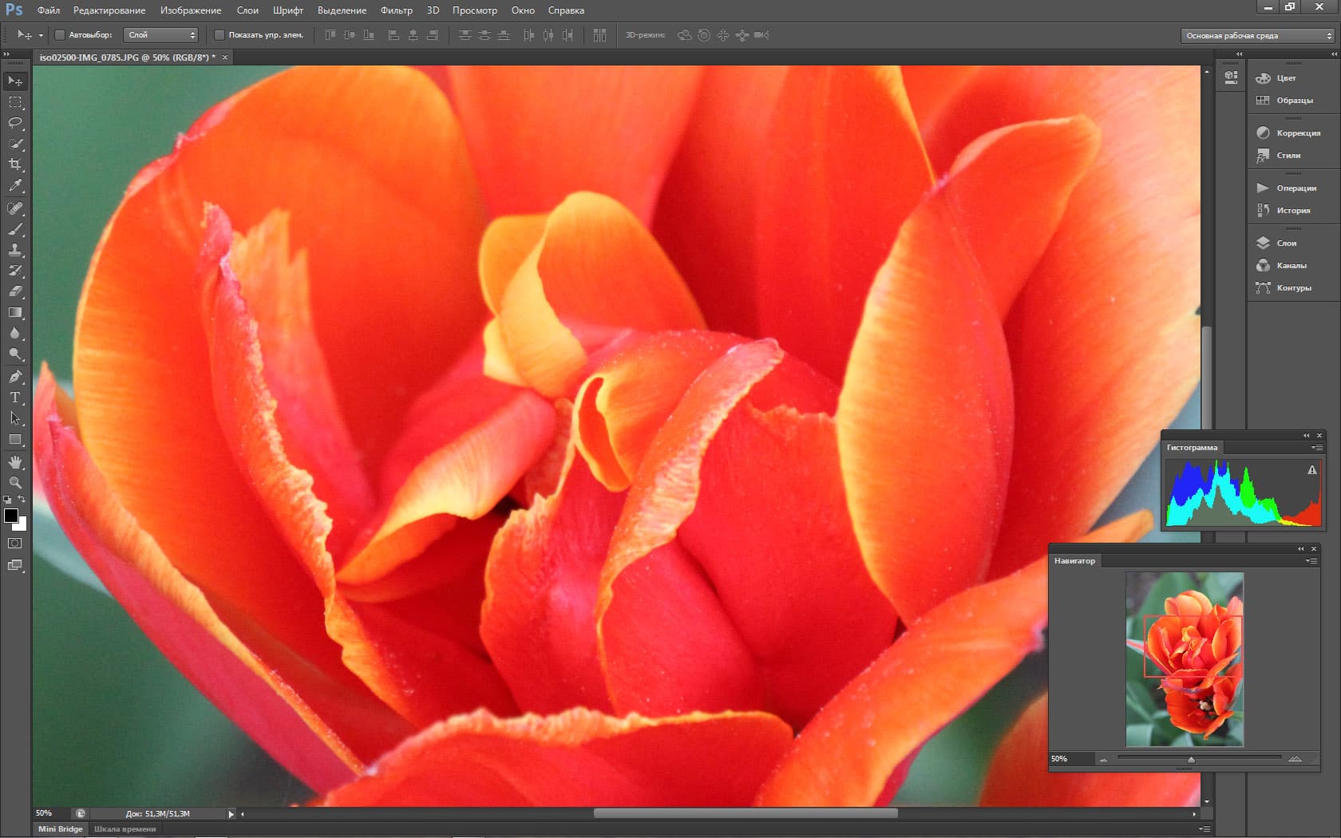Activate the Hand tool

(15, 462)
